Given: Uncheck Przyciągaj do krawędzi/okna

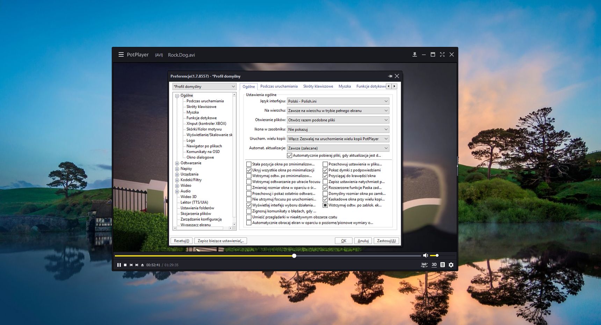Looking at the screenshot, I should 325,176.
